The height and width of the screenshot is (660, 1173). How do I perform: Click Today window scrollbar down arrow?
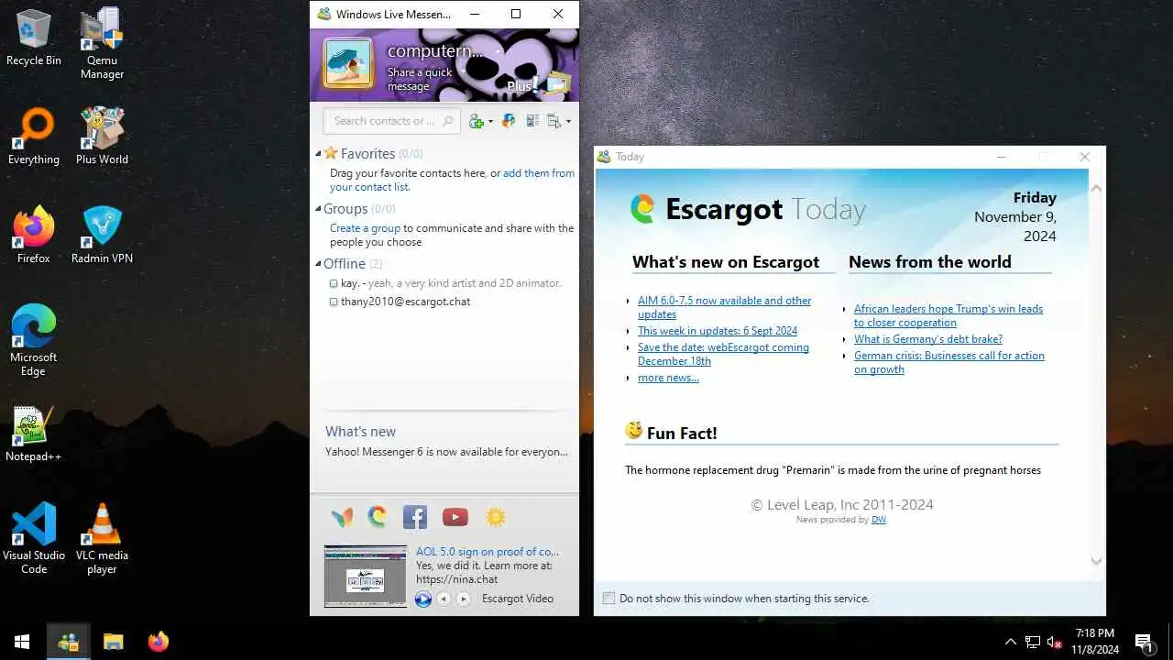point(1096,561)
